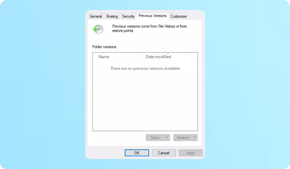Switch to the General tab
This screenshot has height=169, width=290.
(x=96, y=16)
